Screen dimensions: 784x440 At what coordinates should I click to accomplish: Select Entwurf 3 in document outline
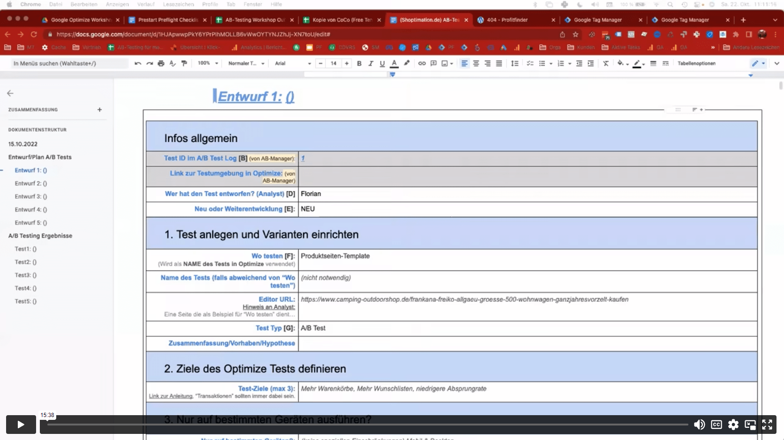(30, 196)
